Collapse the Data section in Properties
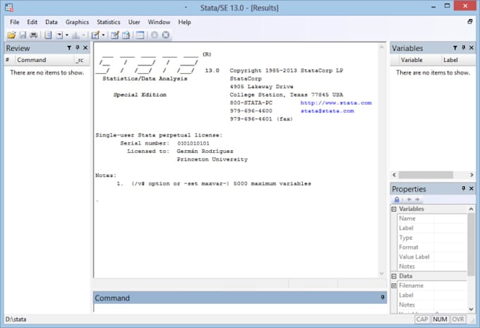 pyautogui.click(x=394, y=276)
